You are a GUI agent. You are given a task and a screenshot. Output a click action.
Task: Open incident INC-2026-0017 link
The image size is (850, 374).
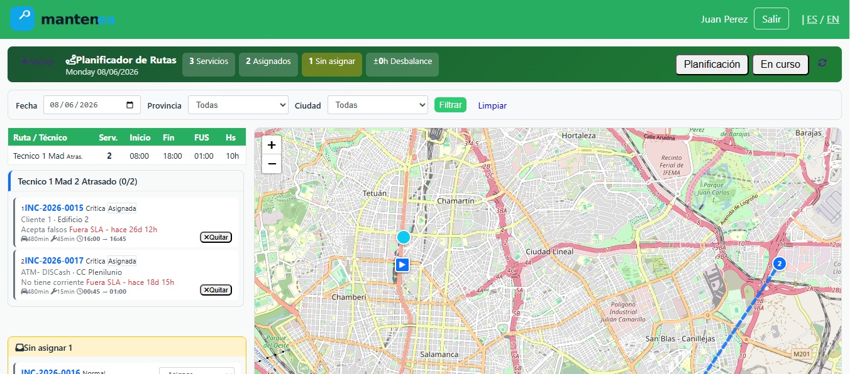pyautogui.click(x=54, y=260)
